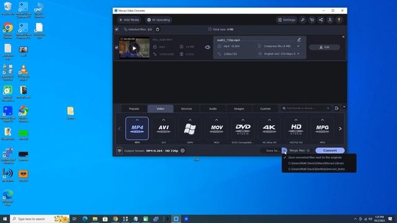Go to next formats with right arrow

340,129
